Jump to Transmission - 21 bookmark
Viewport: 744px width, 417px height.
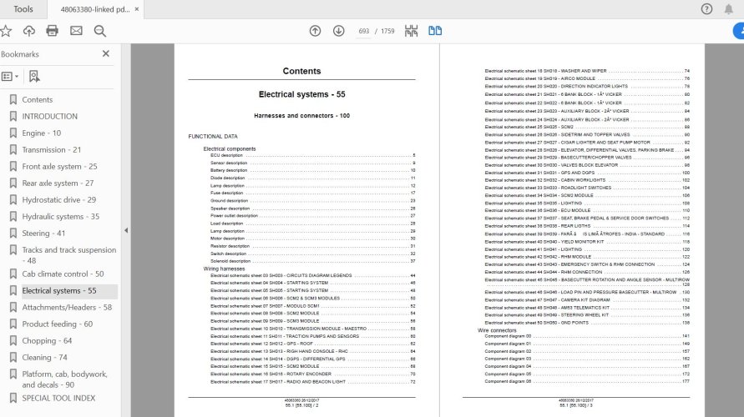click(51, 150)
